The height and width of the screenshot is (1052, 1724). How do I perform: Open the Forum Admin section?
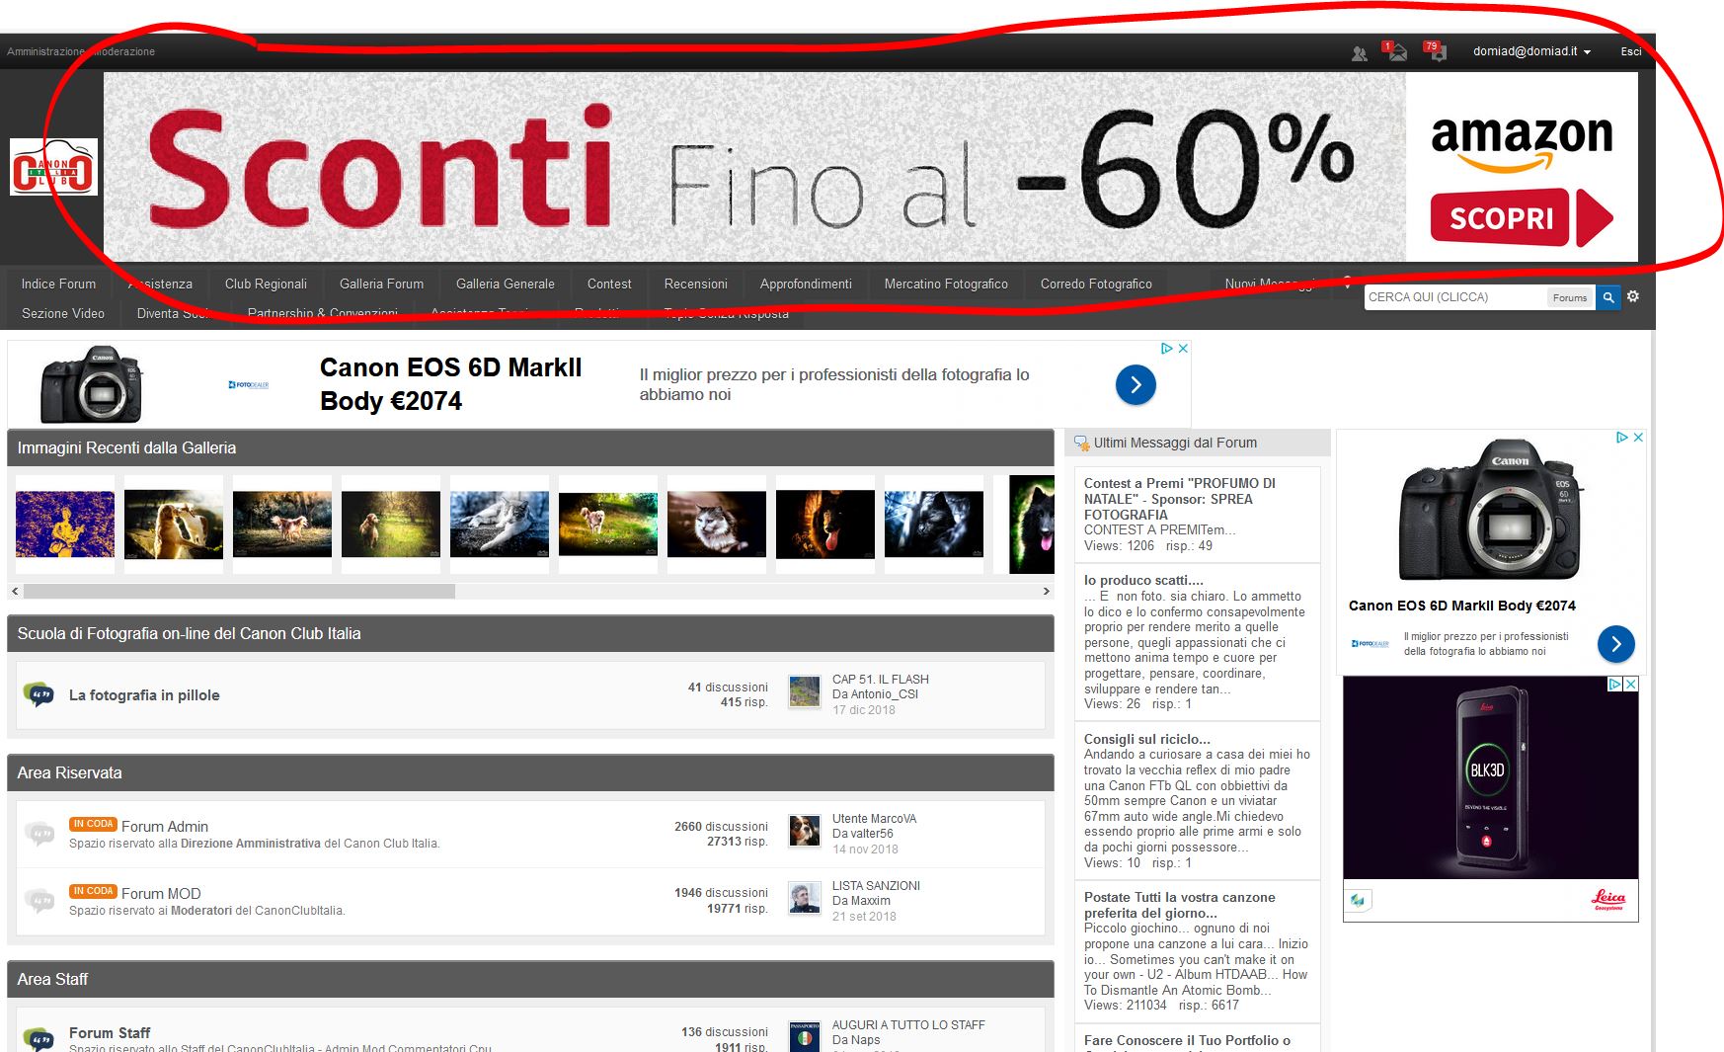pyautogui.click(x=165, y=826)
